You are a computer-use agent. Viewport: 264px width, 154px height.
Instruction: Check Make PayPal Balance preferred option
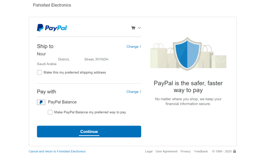click(50, 112)
